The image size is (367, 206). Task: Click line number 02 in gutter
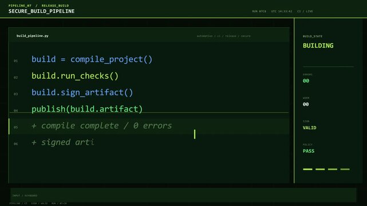click(15, 77)
